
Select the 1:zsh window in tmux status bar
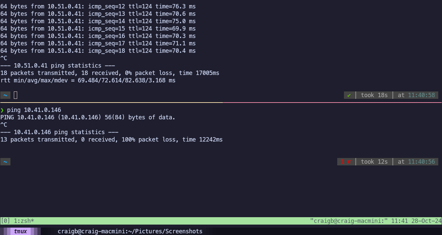click(x=24, y=221)
